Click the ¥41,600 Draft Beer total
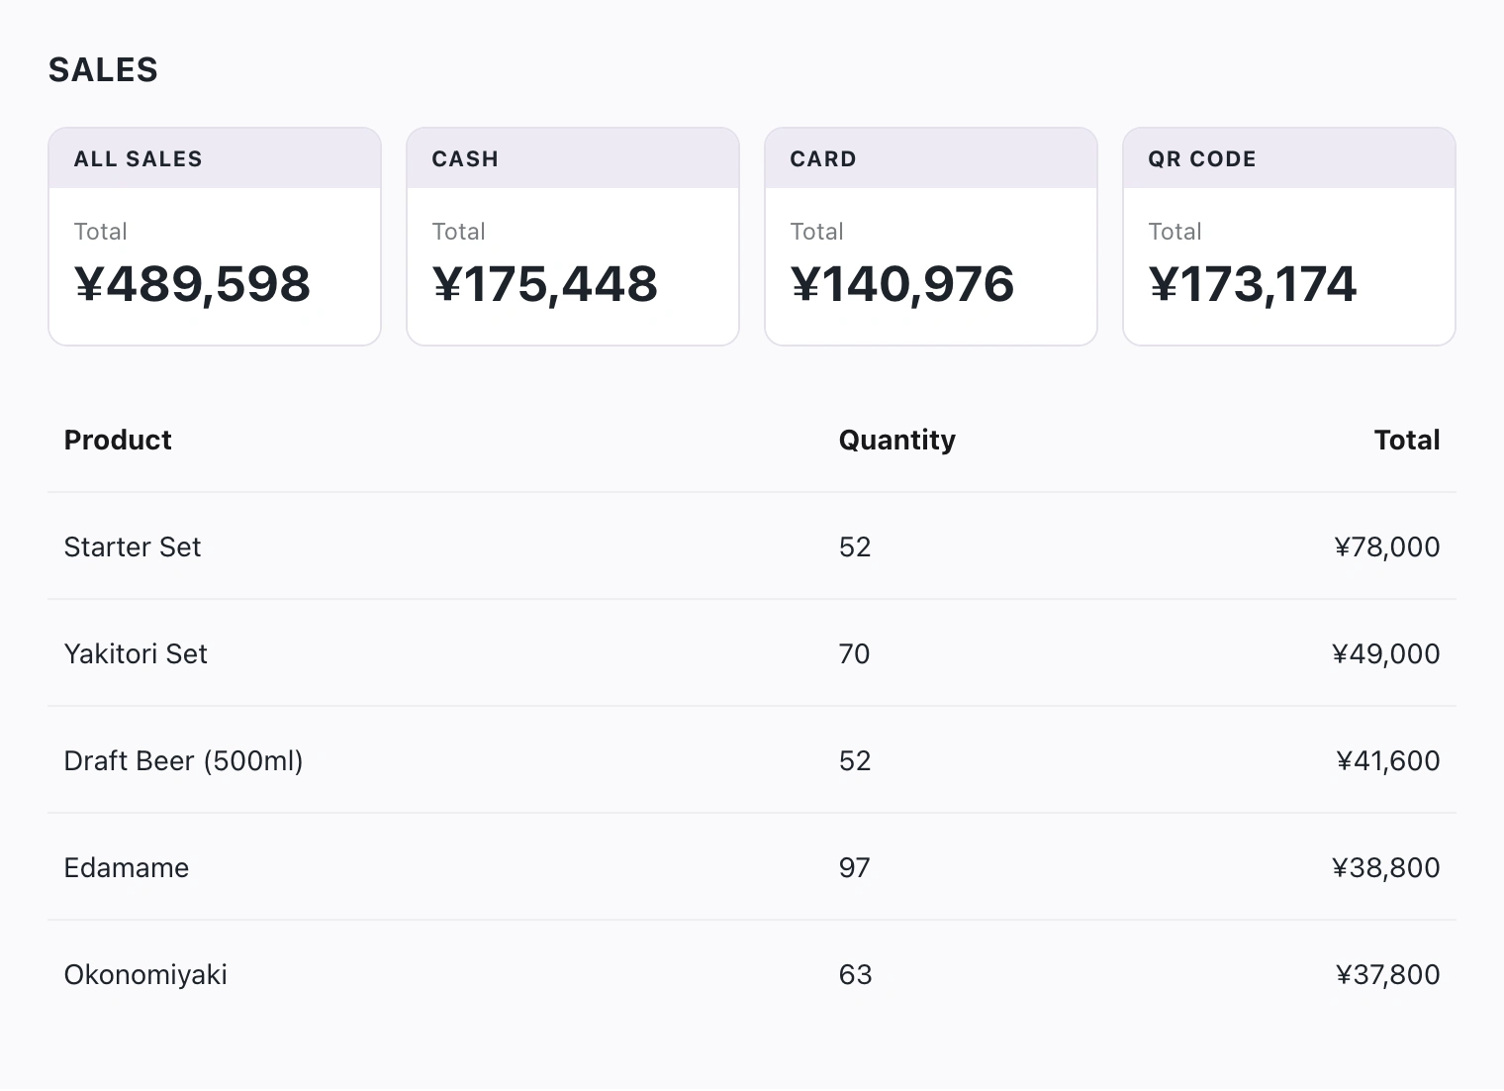 click(x=1388, y=760)
